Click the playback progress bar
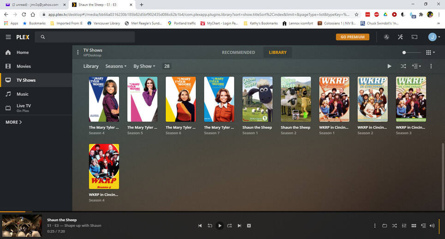The image size is (445, 239). click(222, 212)
